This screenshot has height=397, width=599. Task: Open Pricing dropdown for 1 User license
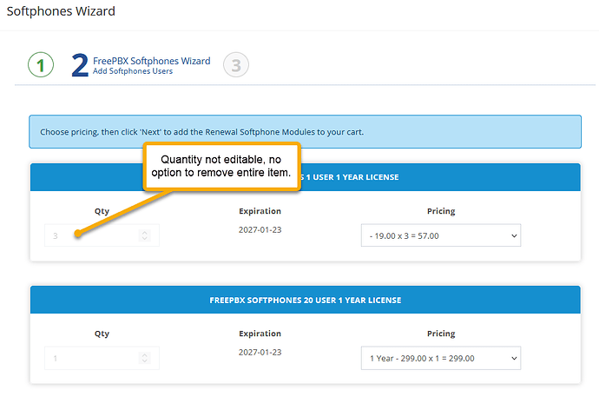(x=441, y=235)
